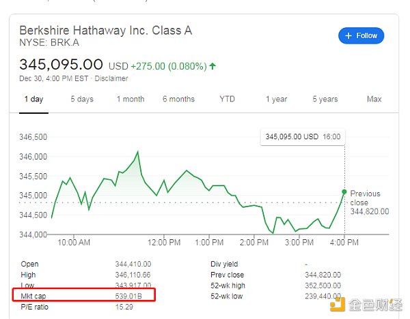Click the 344,000 y-axis label
The width and height of the screenshot is (410, 319).
coord(33,234)
